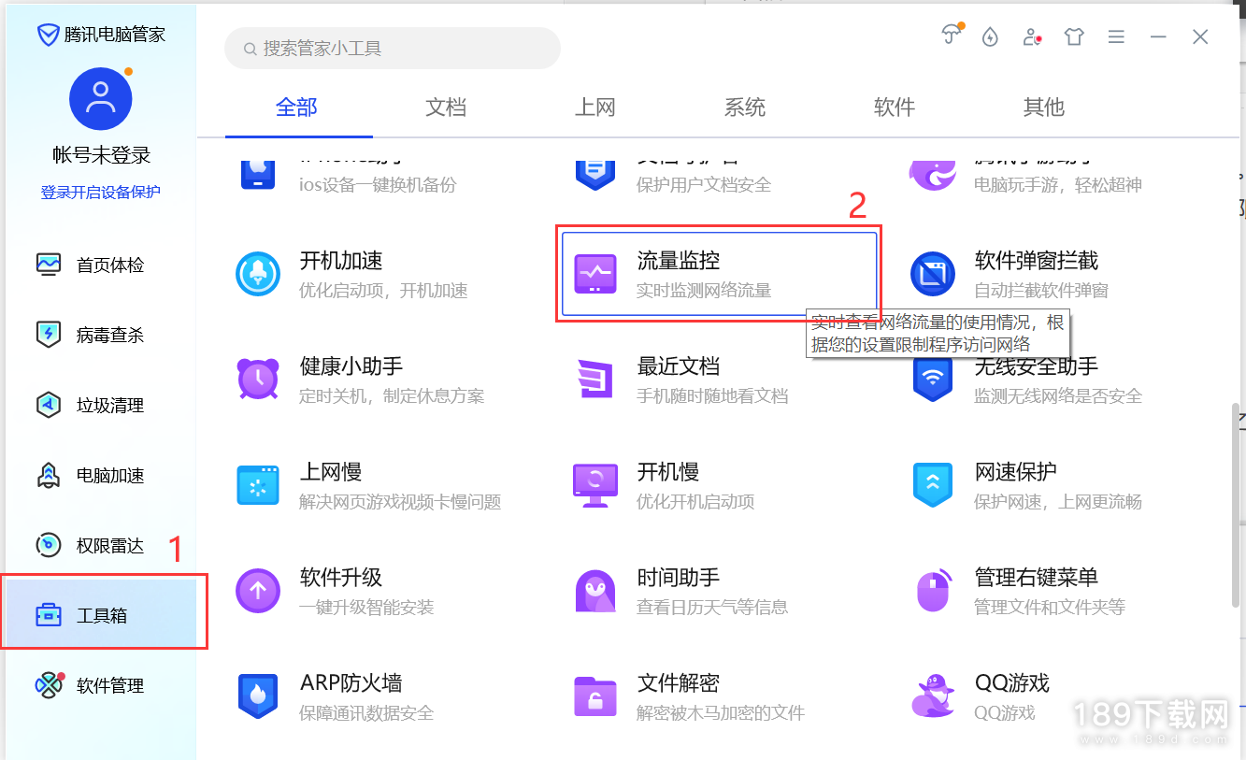Viewport: 1246px width, 760px height.
Task: Open the 最近文档 recent documents icon
Action: (x=595, y=379)
